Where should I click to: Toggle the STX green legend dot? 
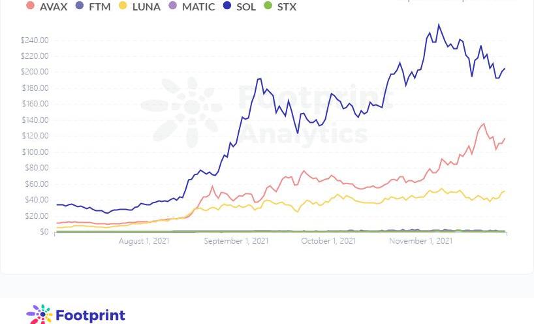[268, 5]
